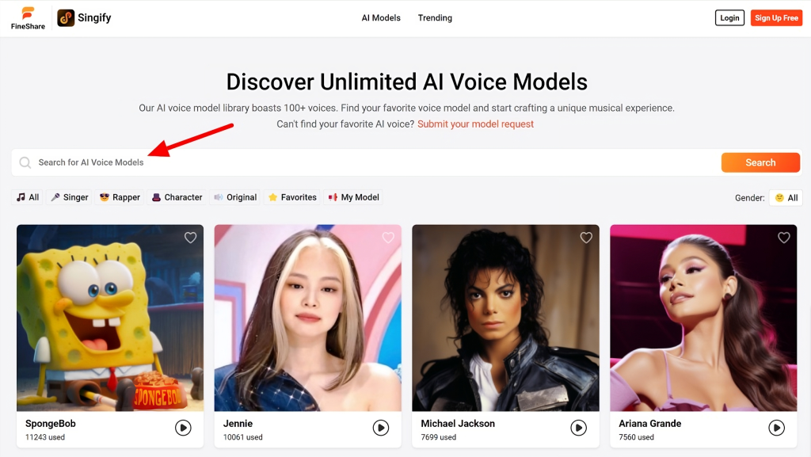The height and width of the screenshot is (457, 811).
Task: Play the SpongeBob voice preview
Action: click(x=183, y=428)
